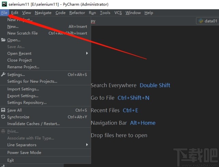Viewport: 219px width, 167px height.
Task: Click the Double Shift shortcut text
Action: point(155,85)
